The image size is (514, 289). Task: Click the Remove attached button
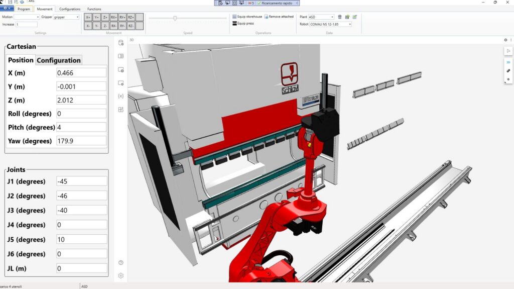click(279, 17)
